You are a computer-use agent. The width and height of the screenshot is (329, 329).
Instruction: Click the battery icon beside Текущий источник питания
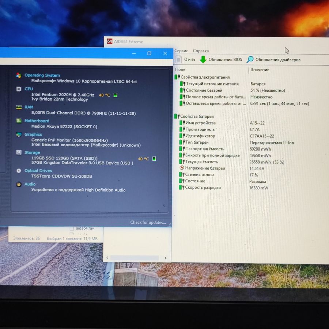coord(183,83)
